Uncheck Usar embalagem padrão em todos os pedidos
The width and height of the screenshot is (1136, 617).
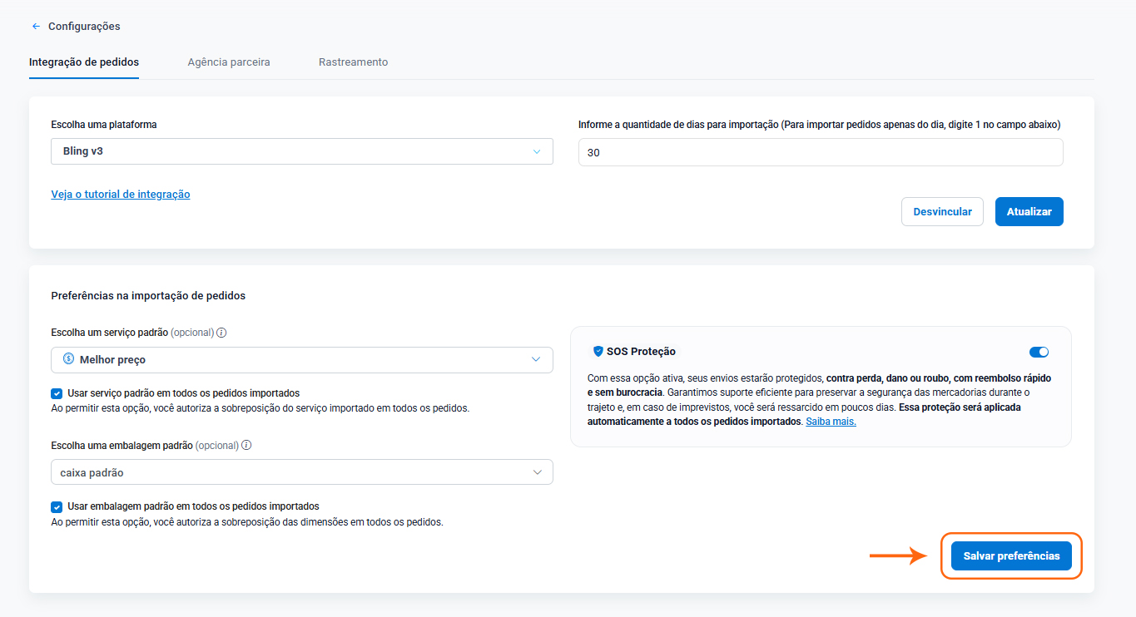tap(57, 506)
